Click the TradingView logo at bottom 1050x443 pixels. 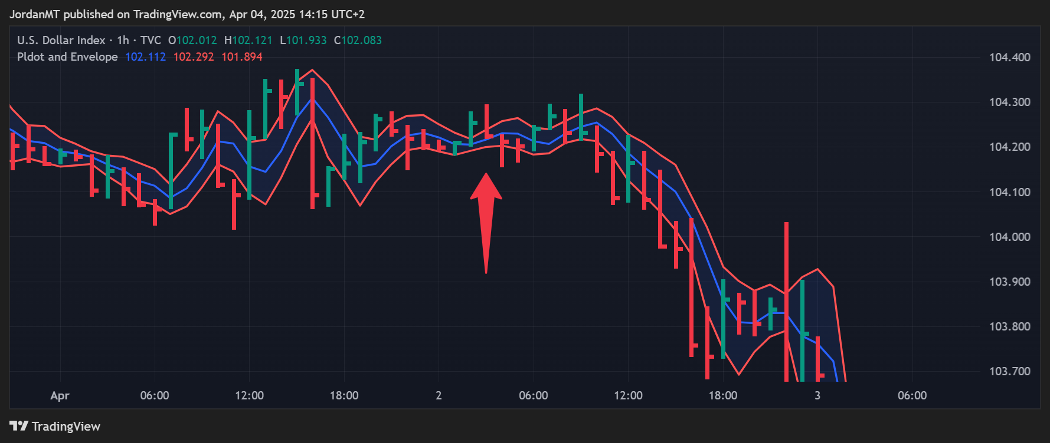point(55,426)
